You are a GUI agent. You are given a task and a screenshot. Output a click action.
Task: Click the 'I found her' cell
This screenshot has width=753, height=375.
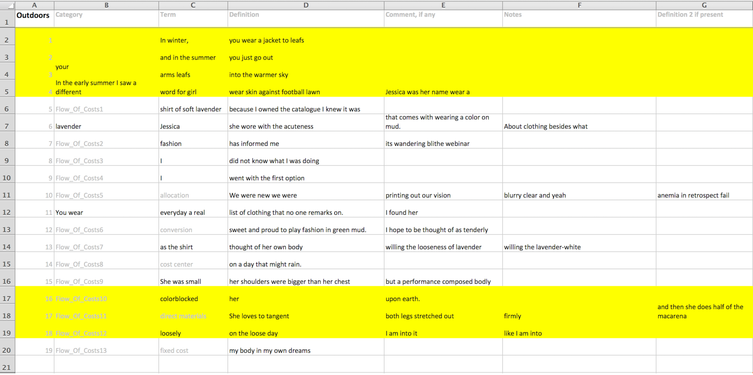click(443, 209)
